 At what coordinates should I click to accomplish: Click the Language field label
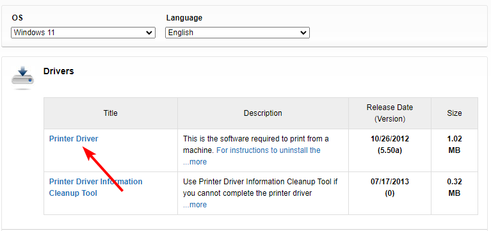184,18
